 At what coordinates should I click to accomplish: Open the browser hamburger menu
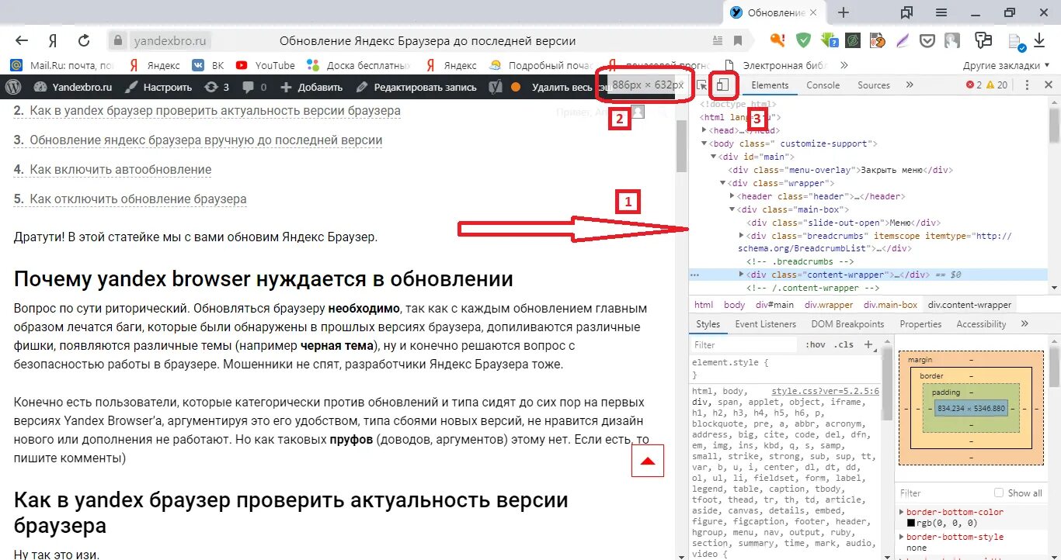[941, 12]
